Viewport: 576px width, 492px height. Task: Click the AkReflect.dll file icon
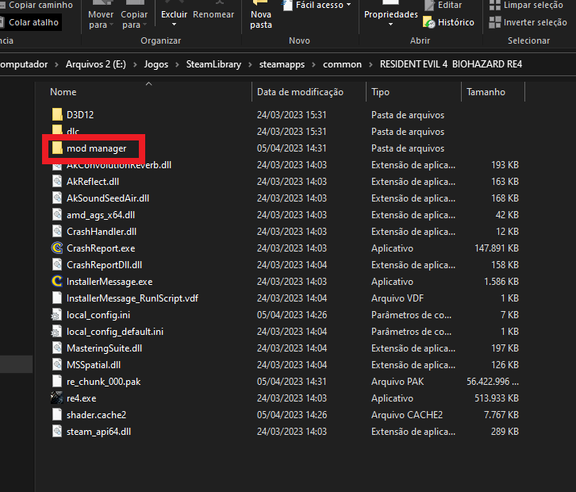pyautogui.click(x=57, y=182)
